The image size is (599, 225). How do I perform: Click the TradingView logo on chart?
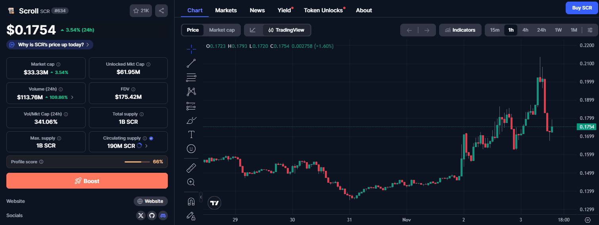tap(215, 203)
